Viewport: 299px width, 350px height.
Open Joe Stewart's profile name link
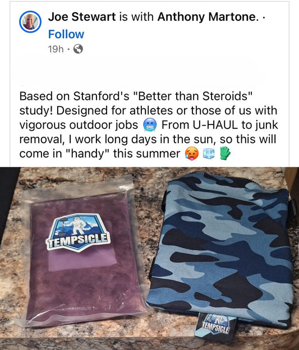[x=82, y=17]
